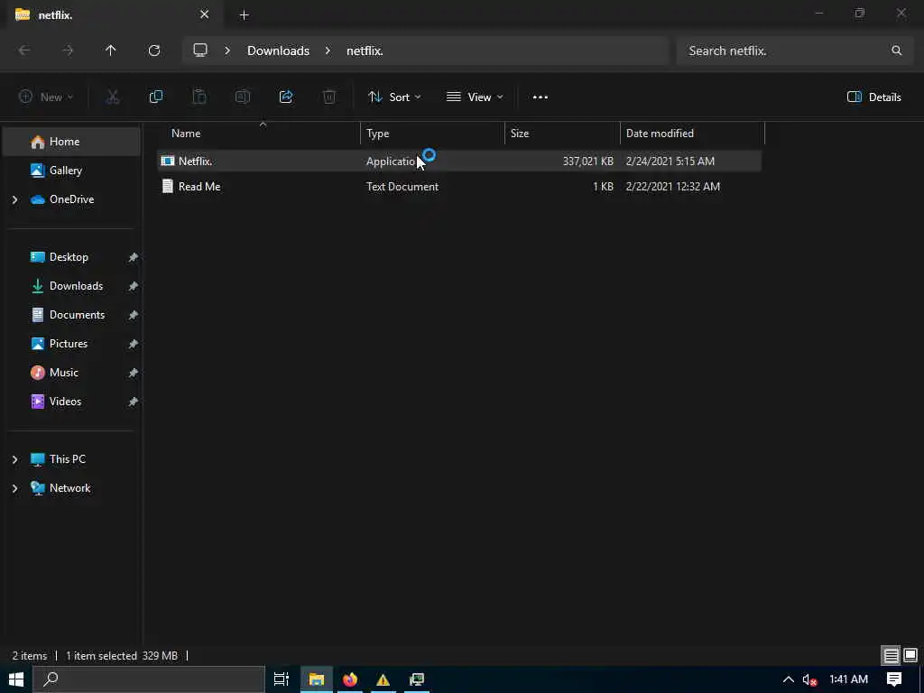The height and width of the screenshot is (693, 924).
Task: Click Downloads in the address breadcrumb
Action: click(278, 51)
